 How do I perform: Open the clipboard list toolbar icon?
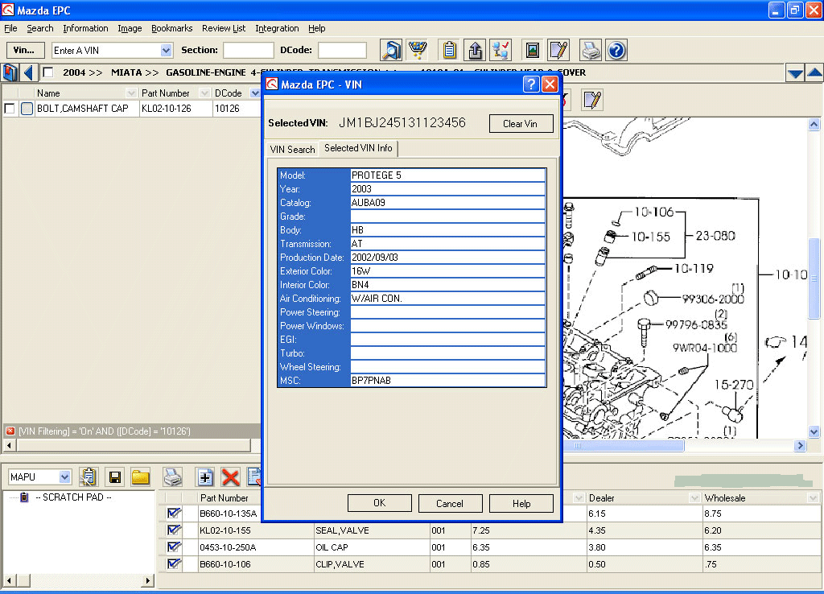click(x=449, y=51)
